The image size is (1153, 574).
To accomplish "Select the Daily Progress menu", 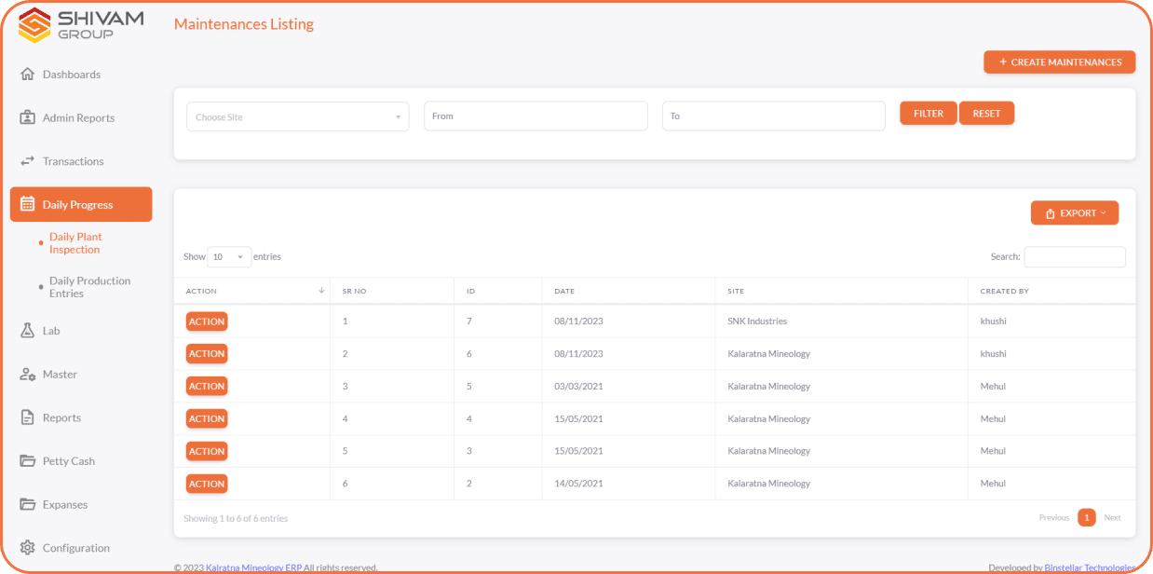I will (81, 205).
